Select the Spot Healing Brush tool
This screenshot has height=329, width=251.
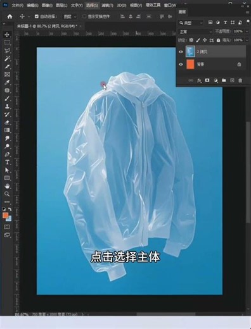pyautogui.click(x=7, y=90)
